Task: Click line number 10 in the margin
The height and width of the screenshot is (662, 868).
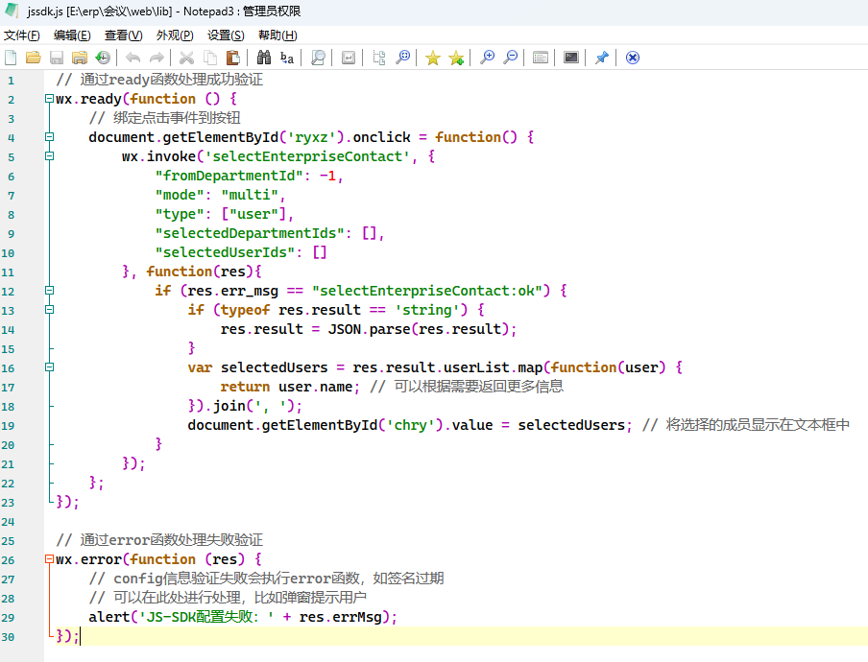Action: 8,253
